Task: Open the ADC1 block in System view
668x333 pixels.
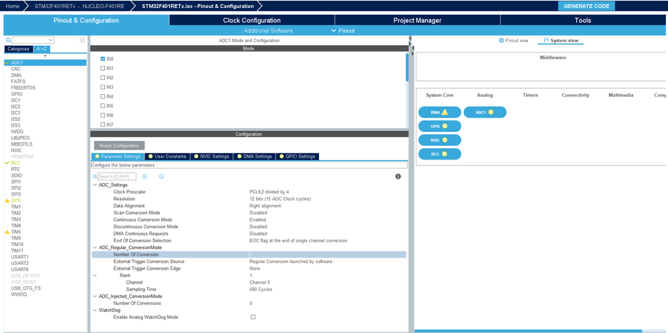Action: coord(485,112)
